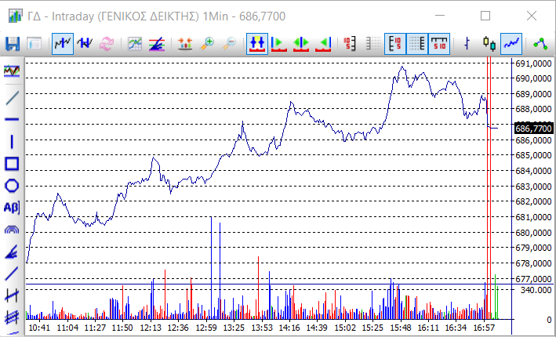
Task: Open the indicators chart icon
Action: pos(136,44)
